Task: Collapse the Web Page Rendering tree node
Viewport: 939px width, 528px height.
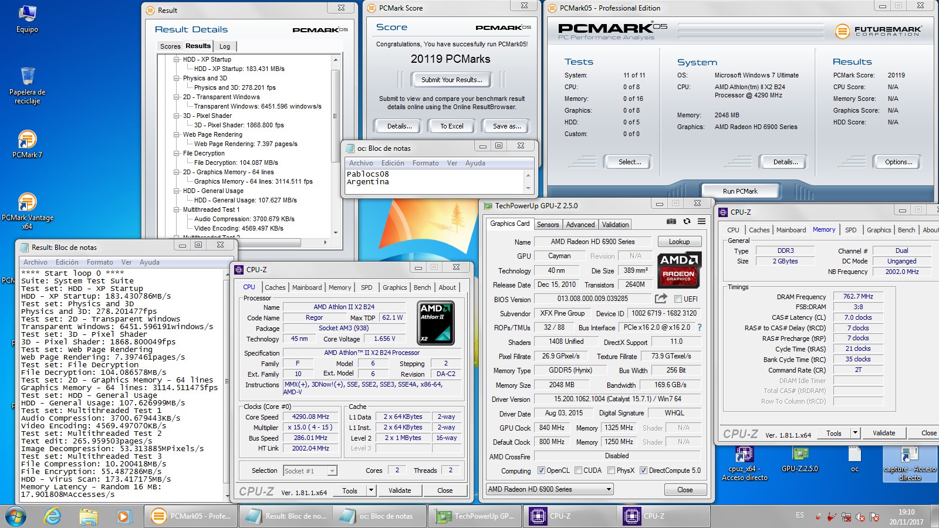Action: (177, 134)
